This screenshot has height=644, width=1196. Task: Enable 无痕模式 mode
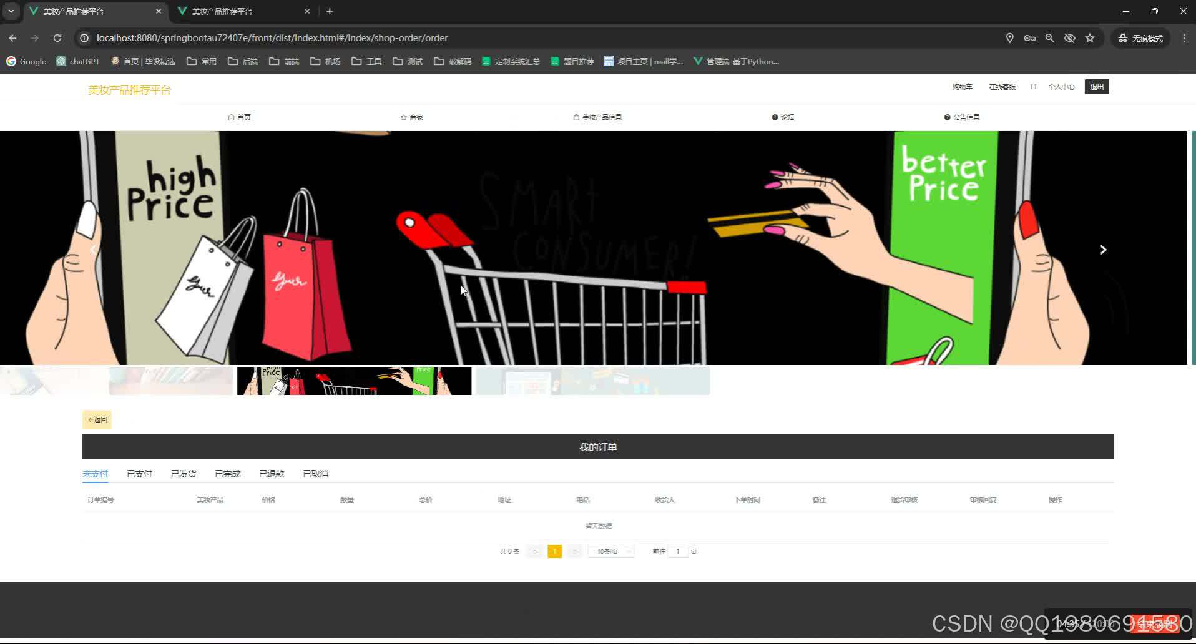pos(1140,38)
